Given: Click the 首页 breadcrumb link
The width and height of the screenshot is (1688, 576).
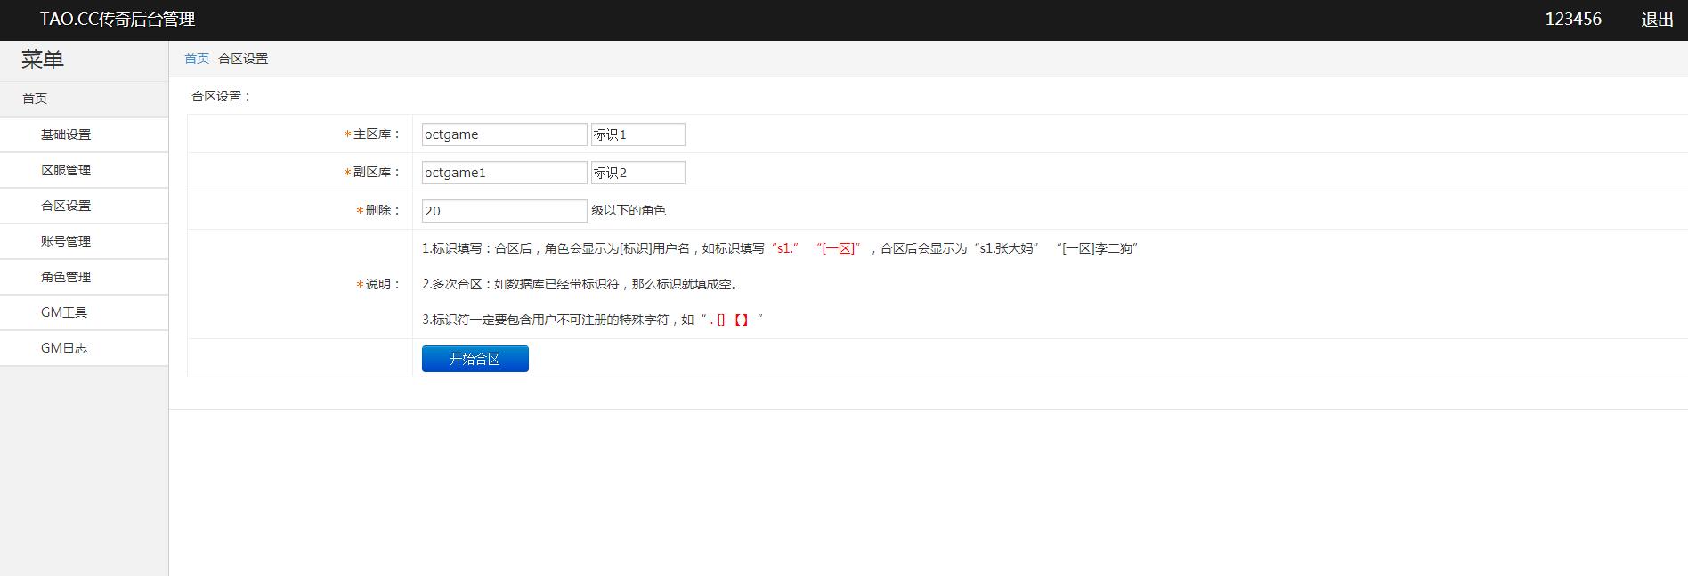Looking at the screenshot, I should coord(197,59).
